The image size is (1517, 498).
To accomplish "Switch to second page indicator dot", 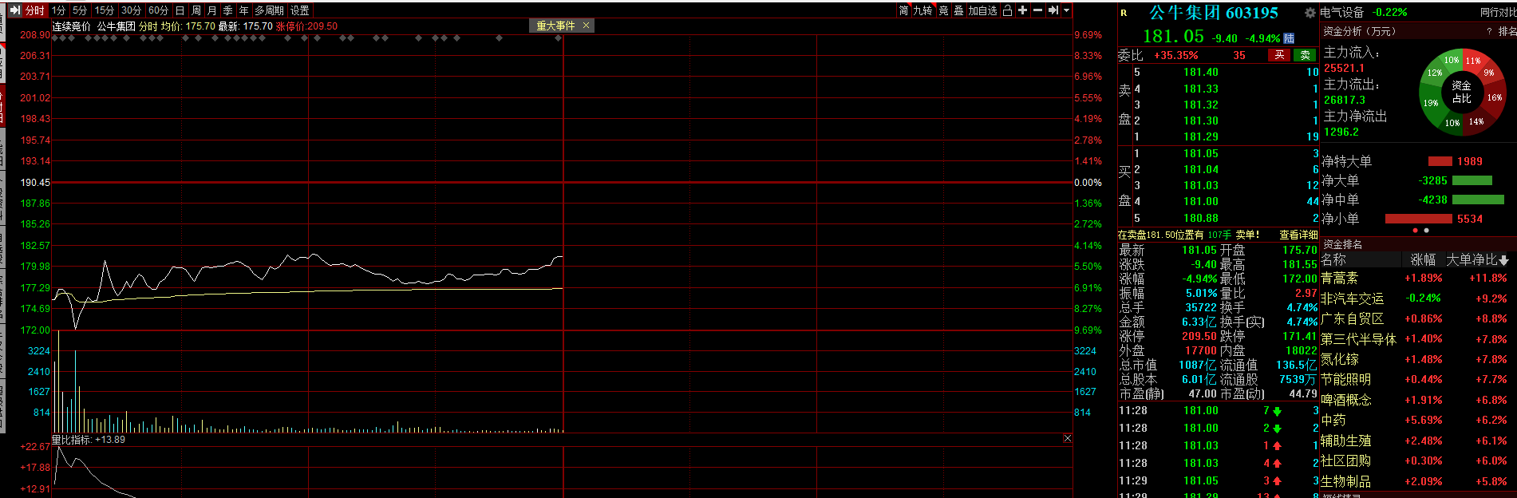I will 1427,231.
